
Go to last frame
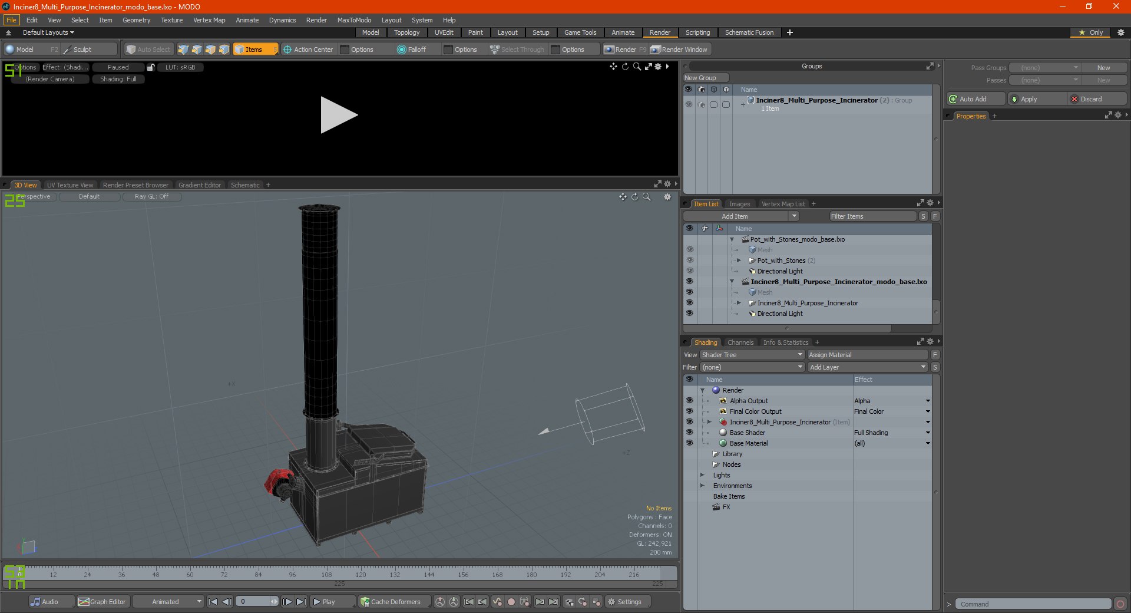(x=301, y=602)
